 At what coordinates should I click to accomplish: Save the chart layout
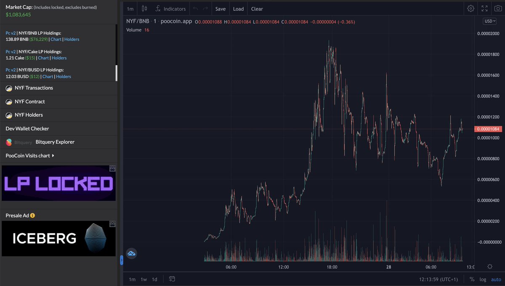coord(221,9)
